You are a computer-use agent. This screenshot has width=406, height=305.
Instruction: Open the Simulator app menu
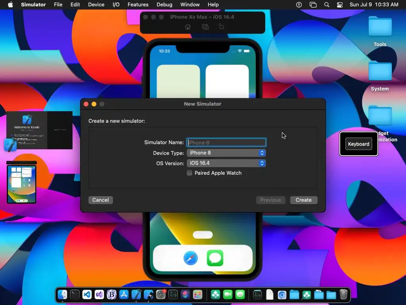tap(33, 5)
